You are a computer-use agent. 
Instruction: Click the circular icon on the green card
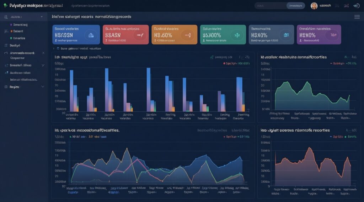coord(236,35)
